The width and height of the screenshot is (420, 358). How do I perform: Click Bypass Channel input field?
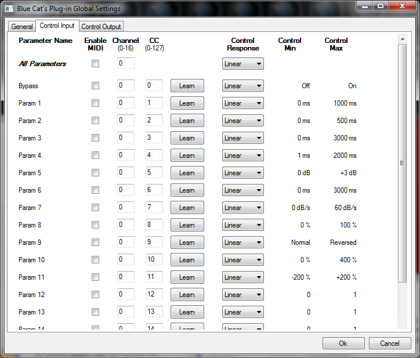click(x=126, y=85)
